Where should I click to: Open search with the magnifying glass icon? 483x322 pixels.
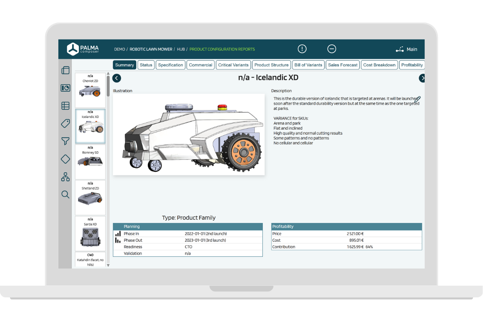point(65,195)
